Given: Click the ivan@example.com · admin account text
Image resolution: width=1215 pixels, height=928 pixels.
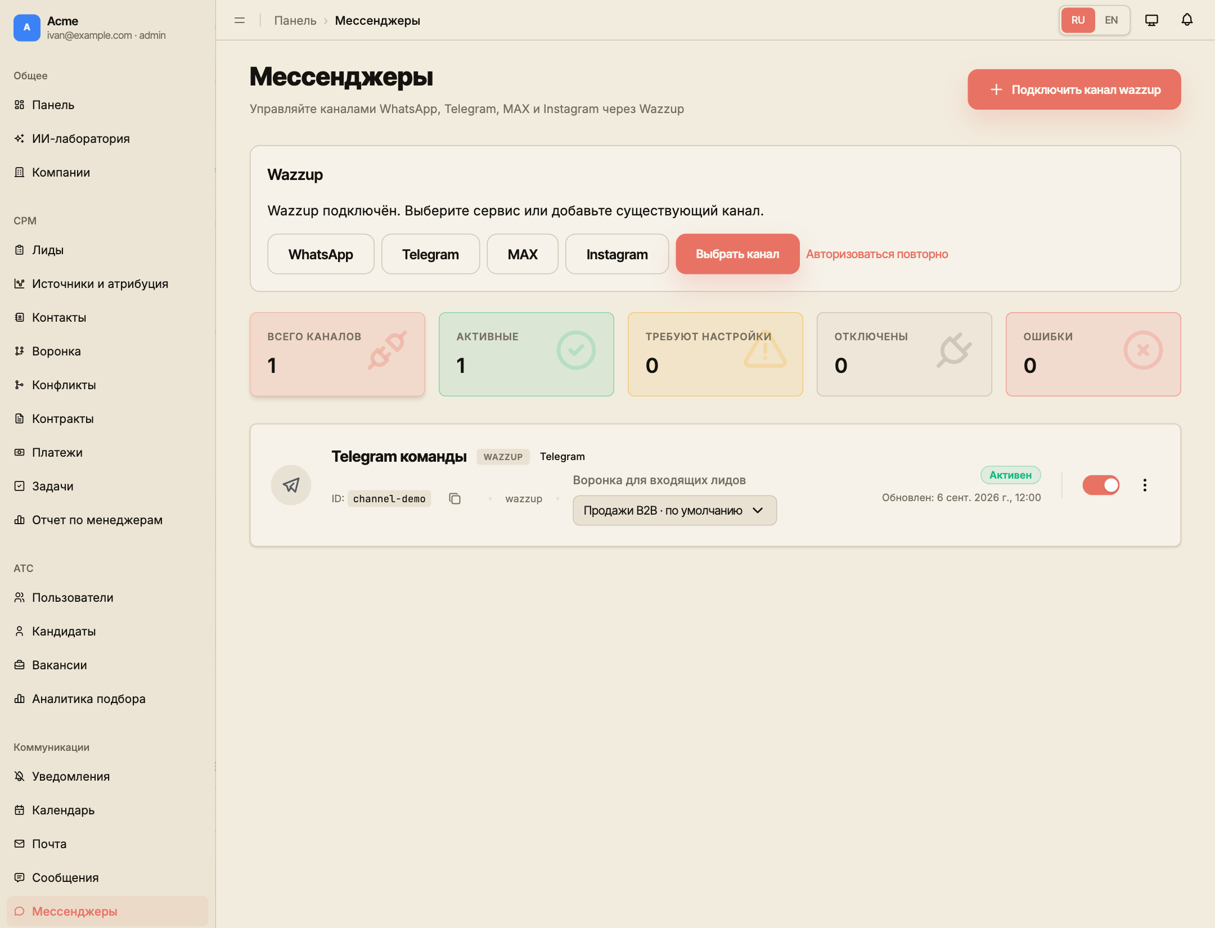Looking at the screenshot, I should point(106,35).
